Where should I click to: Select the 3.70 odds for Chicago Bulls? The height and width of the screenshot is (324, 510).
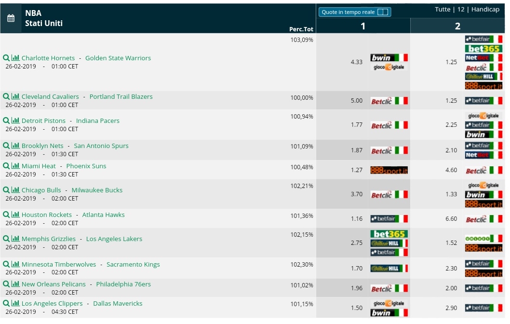357,194
